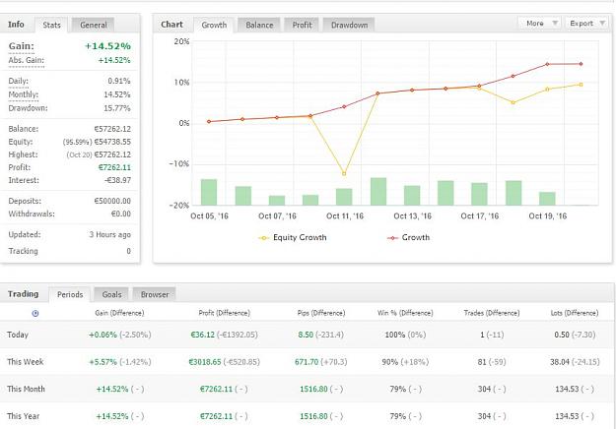This screenshot has width=616, height=429.
Task: Click the +5.57% gain for This Week
Action: [x=103, y=361]
